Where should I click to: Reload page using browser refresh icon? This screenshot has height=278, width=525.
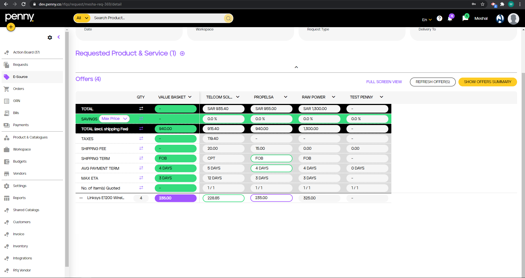24,4
